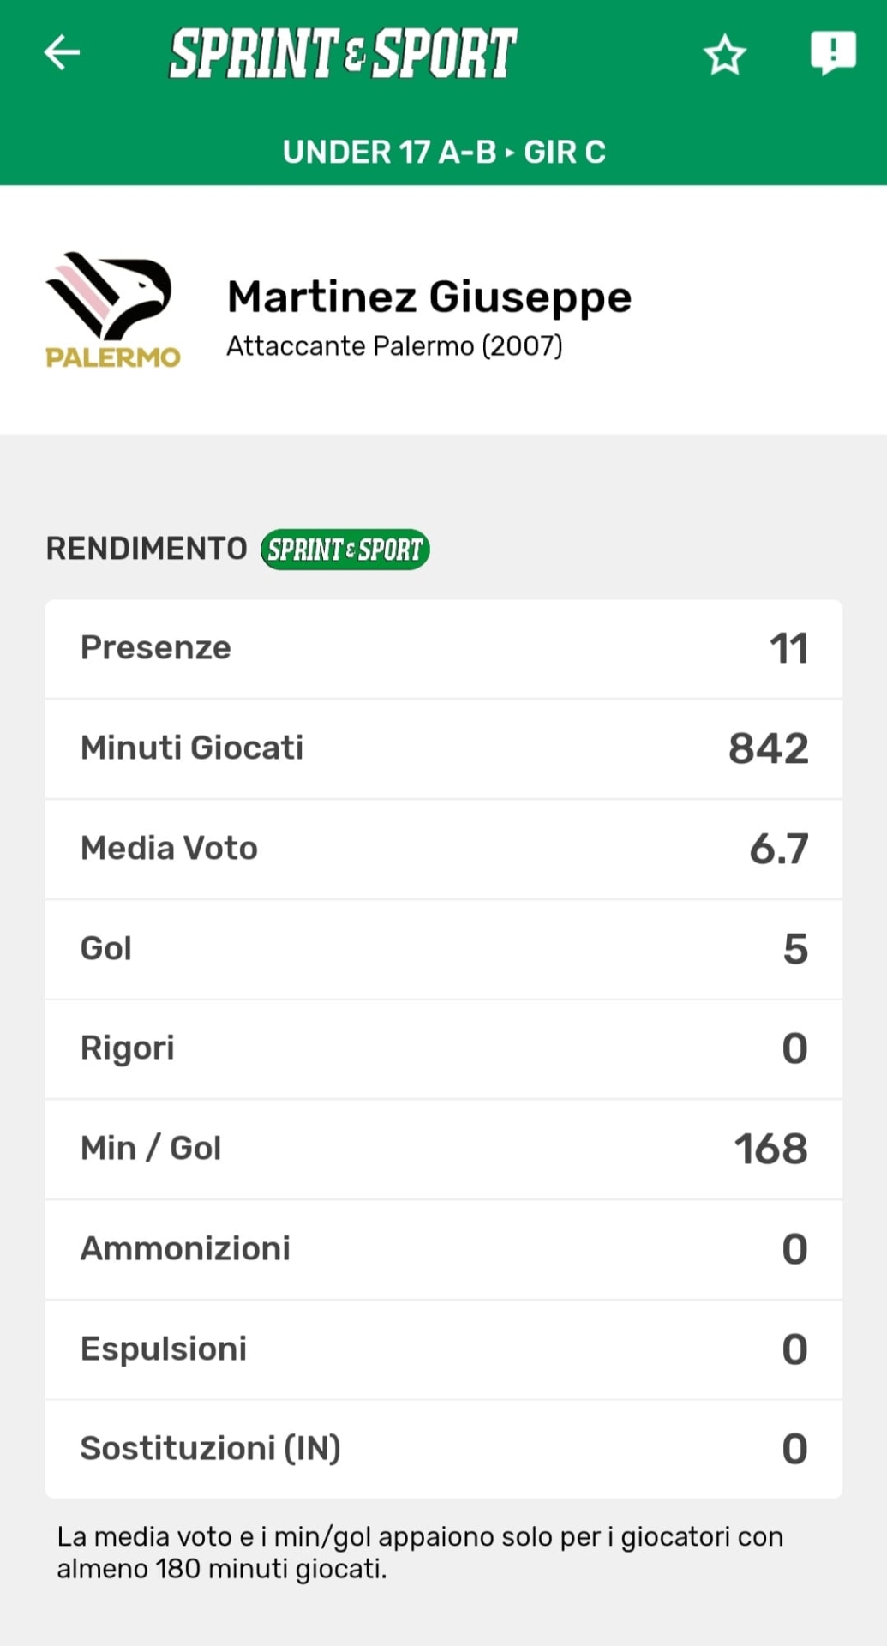The image size is (887, 1646).
Task: Tap the Attaccante Palermo (2007) subtitle
Action: [x=394, y=346]
